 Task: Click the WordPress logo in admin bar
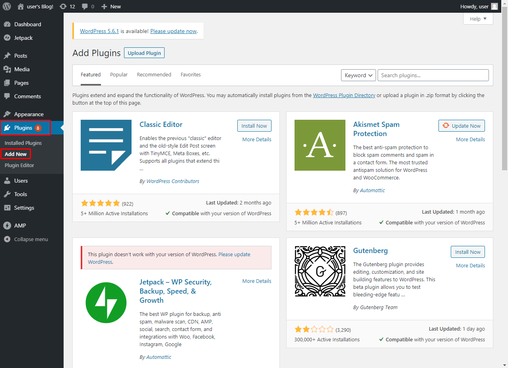(x=7, y=6)
